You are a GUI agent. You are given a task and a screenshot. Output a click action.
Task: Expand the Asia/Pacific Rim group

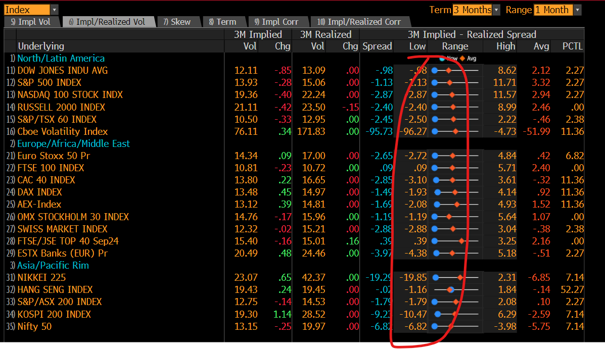(53, 265)
